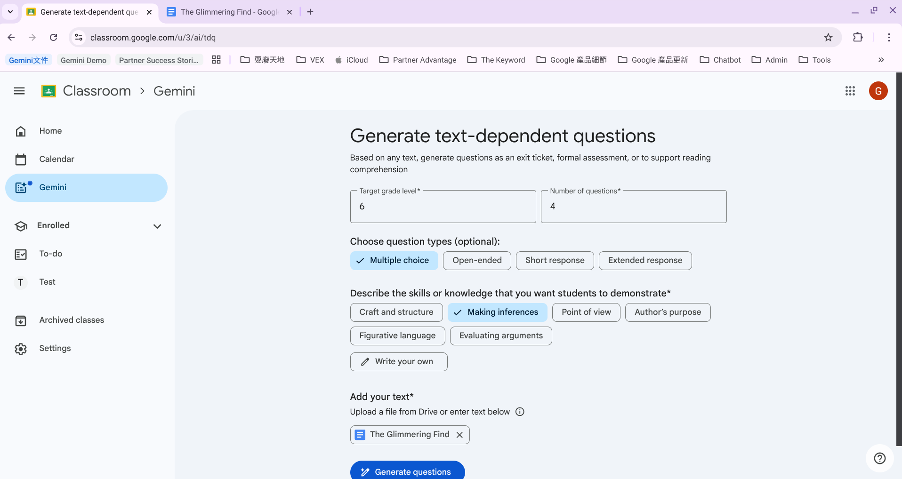Image resolution: width=902 pixels, height=479 pixels.
Task: Reload the current page
Action: [x=54, y=38]
